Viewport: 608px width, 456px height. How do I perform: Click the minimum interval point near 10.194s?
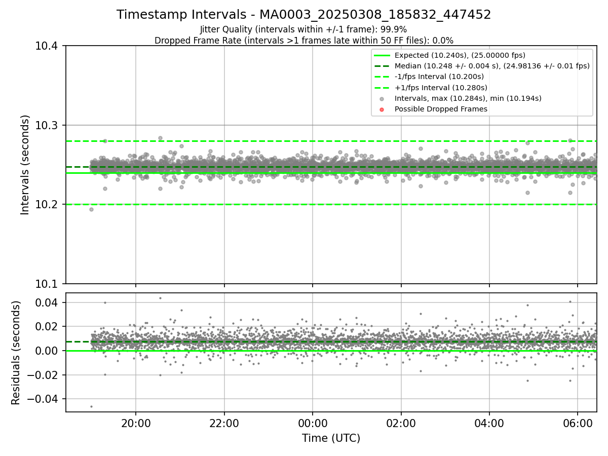(91, 209)
